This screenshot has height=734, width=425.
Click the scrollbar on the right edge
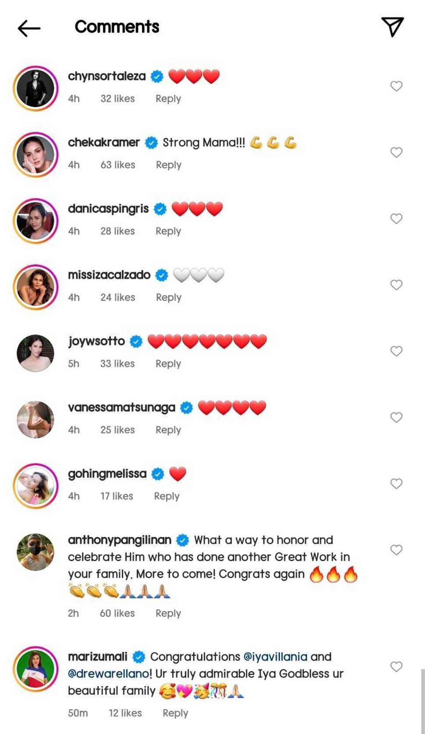[422, 699]
